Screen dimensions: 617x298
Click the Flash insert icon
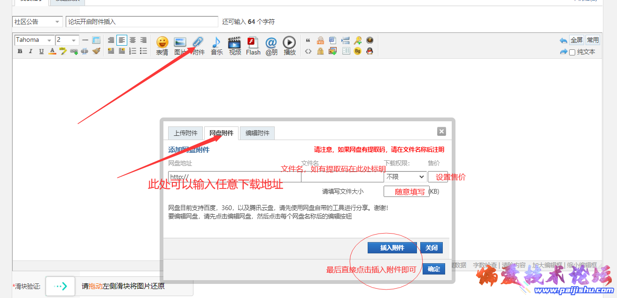pos(253,43)
